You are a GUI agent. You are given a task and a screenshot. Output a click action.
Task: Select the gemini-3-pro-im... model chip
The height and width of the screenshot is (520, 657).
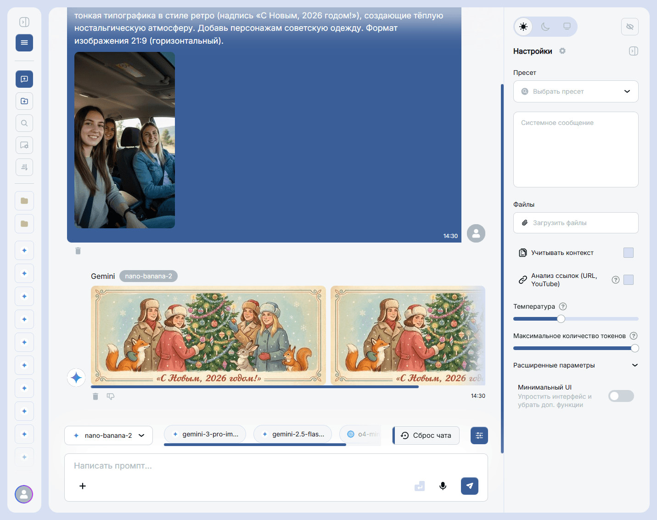(x=205, y=434)
